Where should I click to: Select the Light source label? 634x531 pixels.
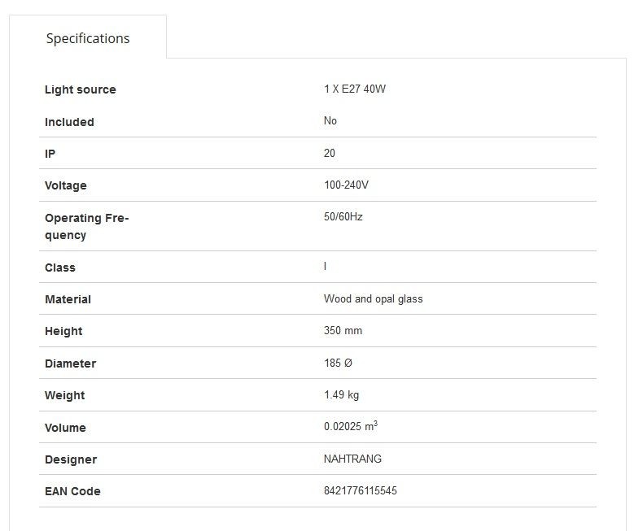pyautogui.click(x=81, y=89)
